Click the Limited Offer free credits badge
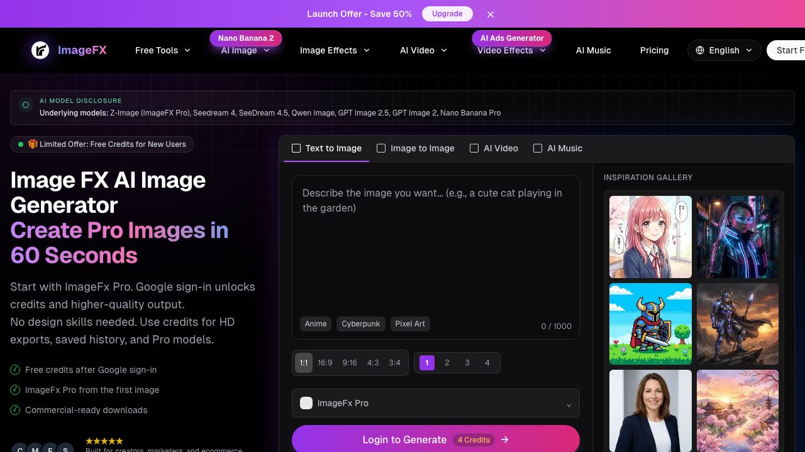This screenshot has height=452, width=805. click(103, 144)
